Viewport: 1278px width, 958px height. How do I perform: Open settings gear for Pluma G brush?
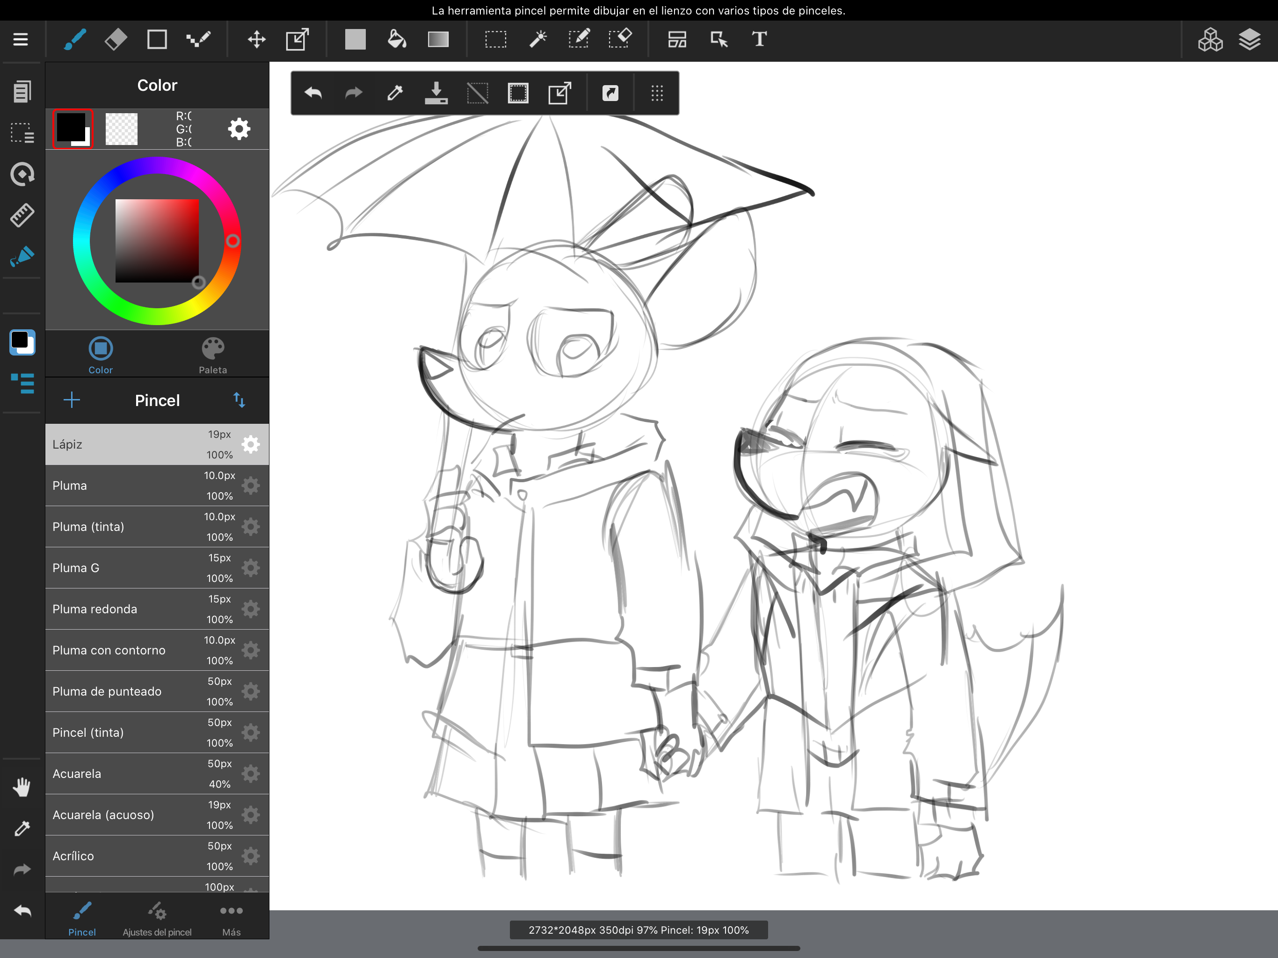coord(251,568)
